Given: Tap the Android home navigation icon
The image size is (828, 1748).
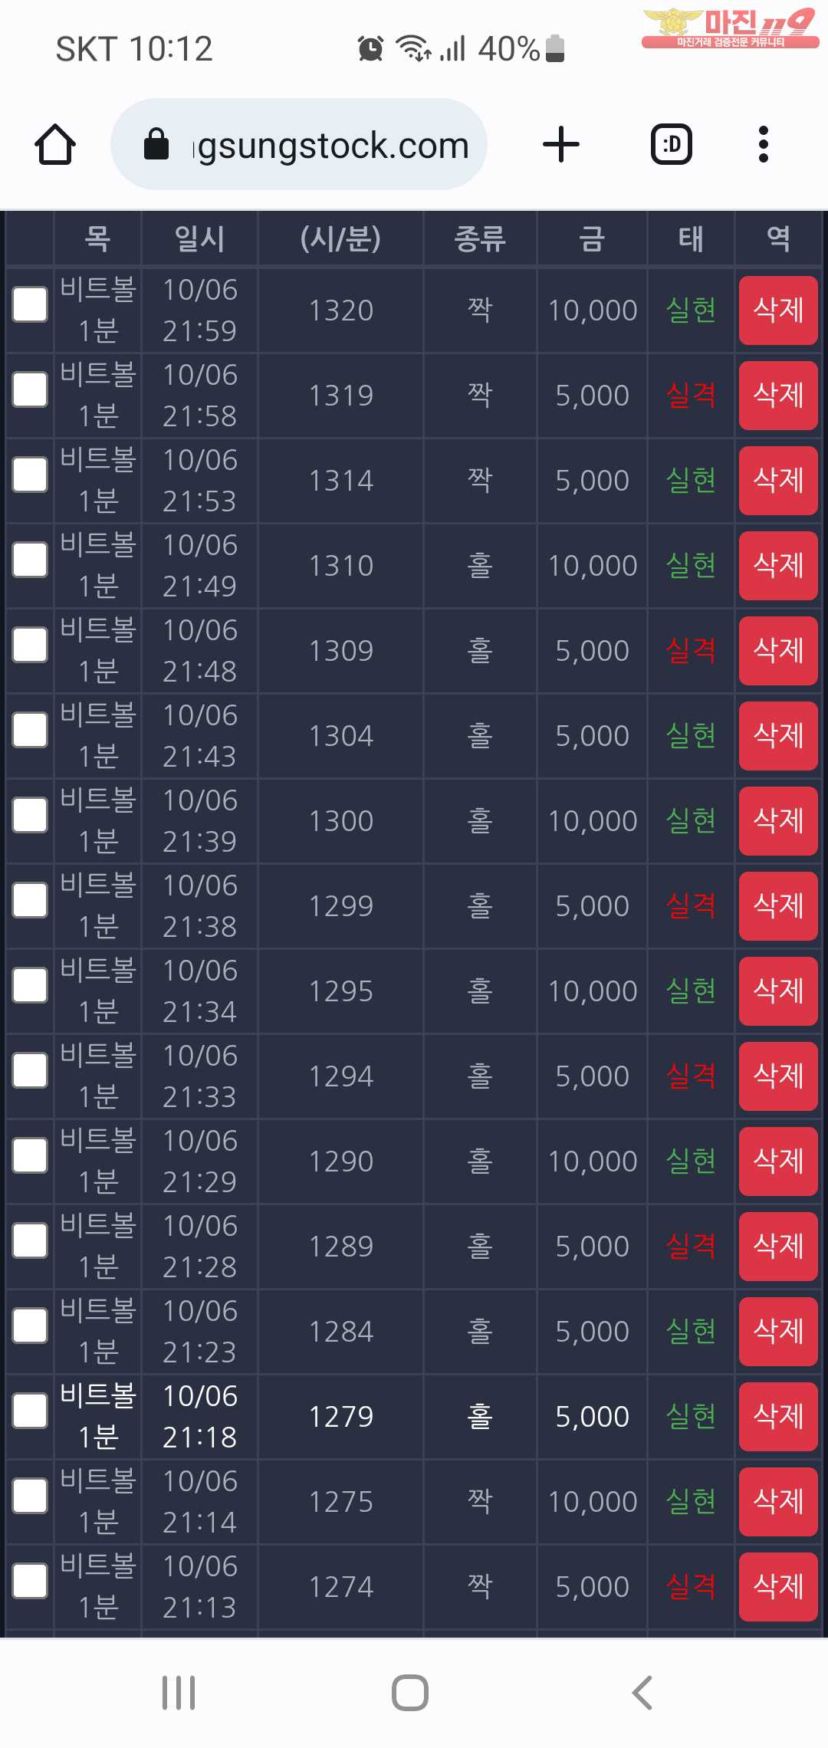Looking at the screenshot, I should [x=410, y=1693].
